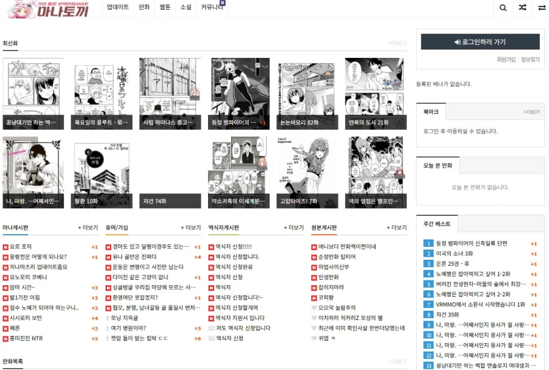The image size is (549, 370).
Task: Open post 모닝 지옥글
Action: (x=124, y=318)
